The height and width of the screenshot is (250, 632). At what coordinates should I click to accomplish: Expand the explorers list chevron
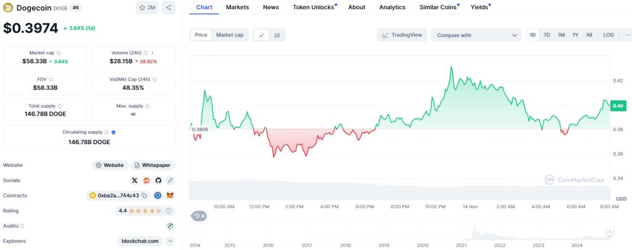(x=170, y=241)
